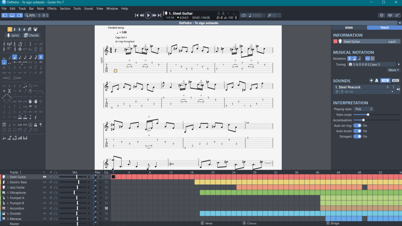This screenshot has height=226, width=402.
Task: Click the s.guit. short name field
Action: [393, 42]
